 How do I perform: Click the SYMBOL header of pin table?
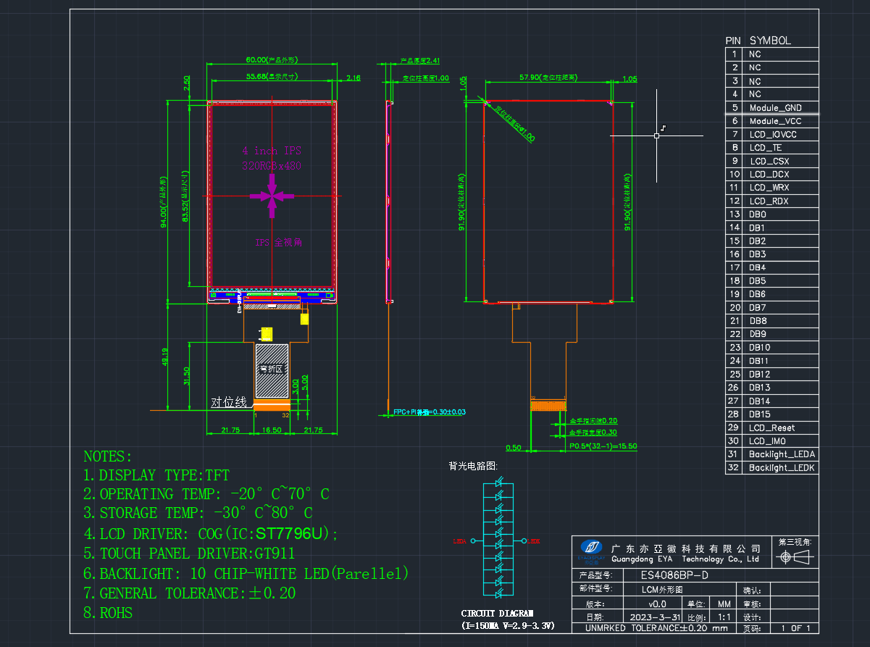pos(770,41)
